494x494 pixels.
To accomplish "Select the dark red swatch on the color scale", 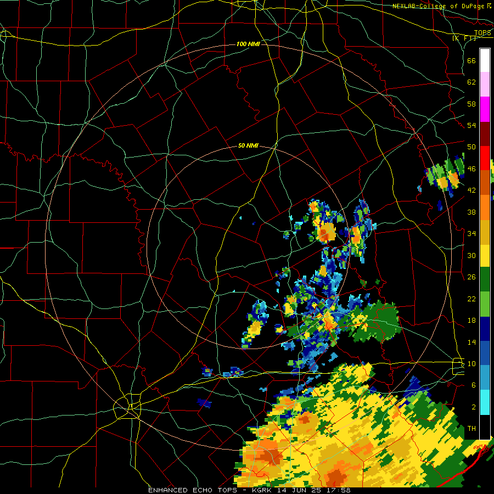I will (485, 133).
